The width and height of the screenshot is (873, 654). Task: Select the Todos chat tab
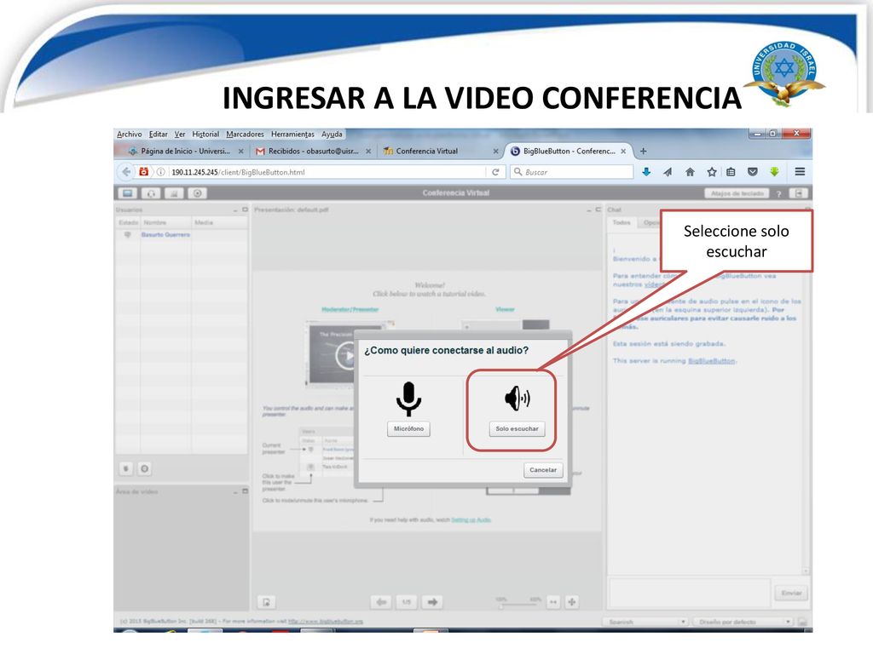point(622,222)
